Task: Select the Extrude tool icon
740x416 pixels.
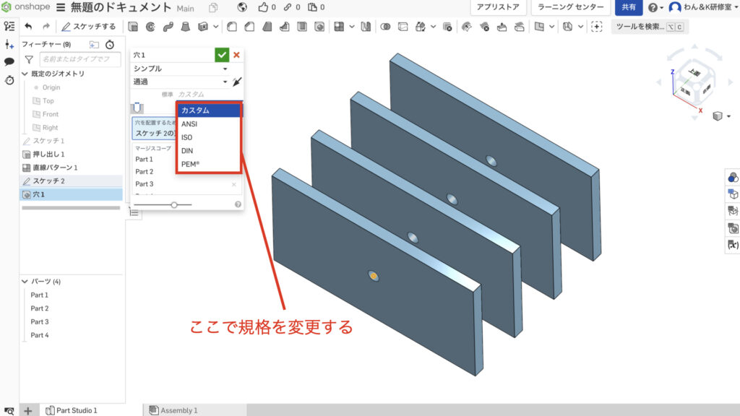Action: point(133,27)
